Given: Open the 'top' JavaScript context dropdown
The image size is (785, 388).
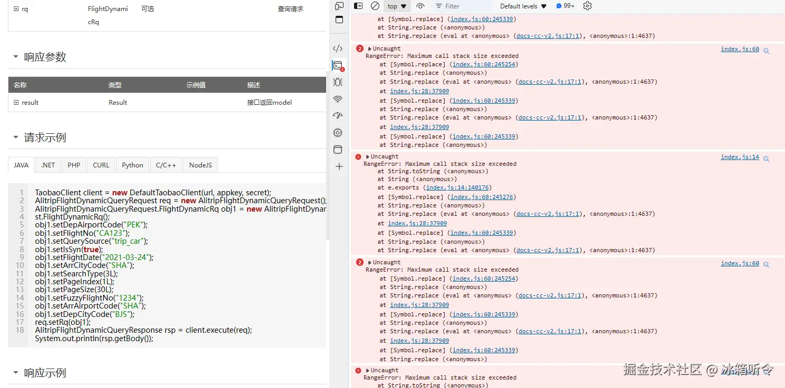Looking at the screenshot, I should tap(397, 6).
